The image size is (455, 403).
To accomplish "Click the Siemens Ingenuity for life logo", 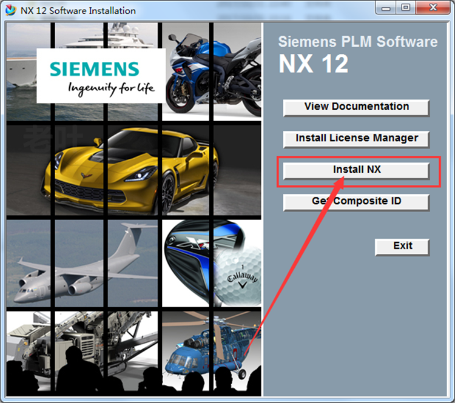I will tap(101, 75).
